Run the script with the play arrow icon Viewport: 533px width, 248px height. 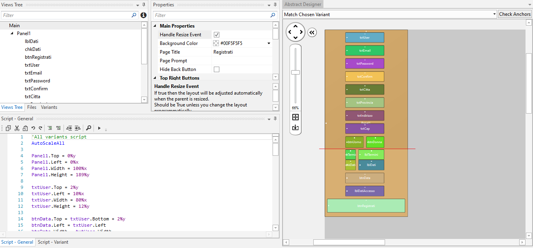99,128
